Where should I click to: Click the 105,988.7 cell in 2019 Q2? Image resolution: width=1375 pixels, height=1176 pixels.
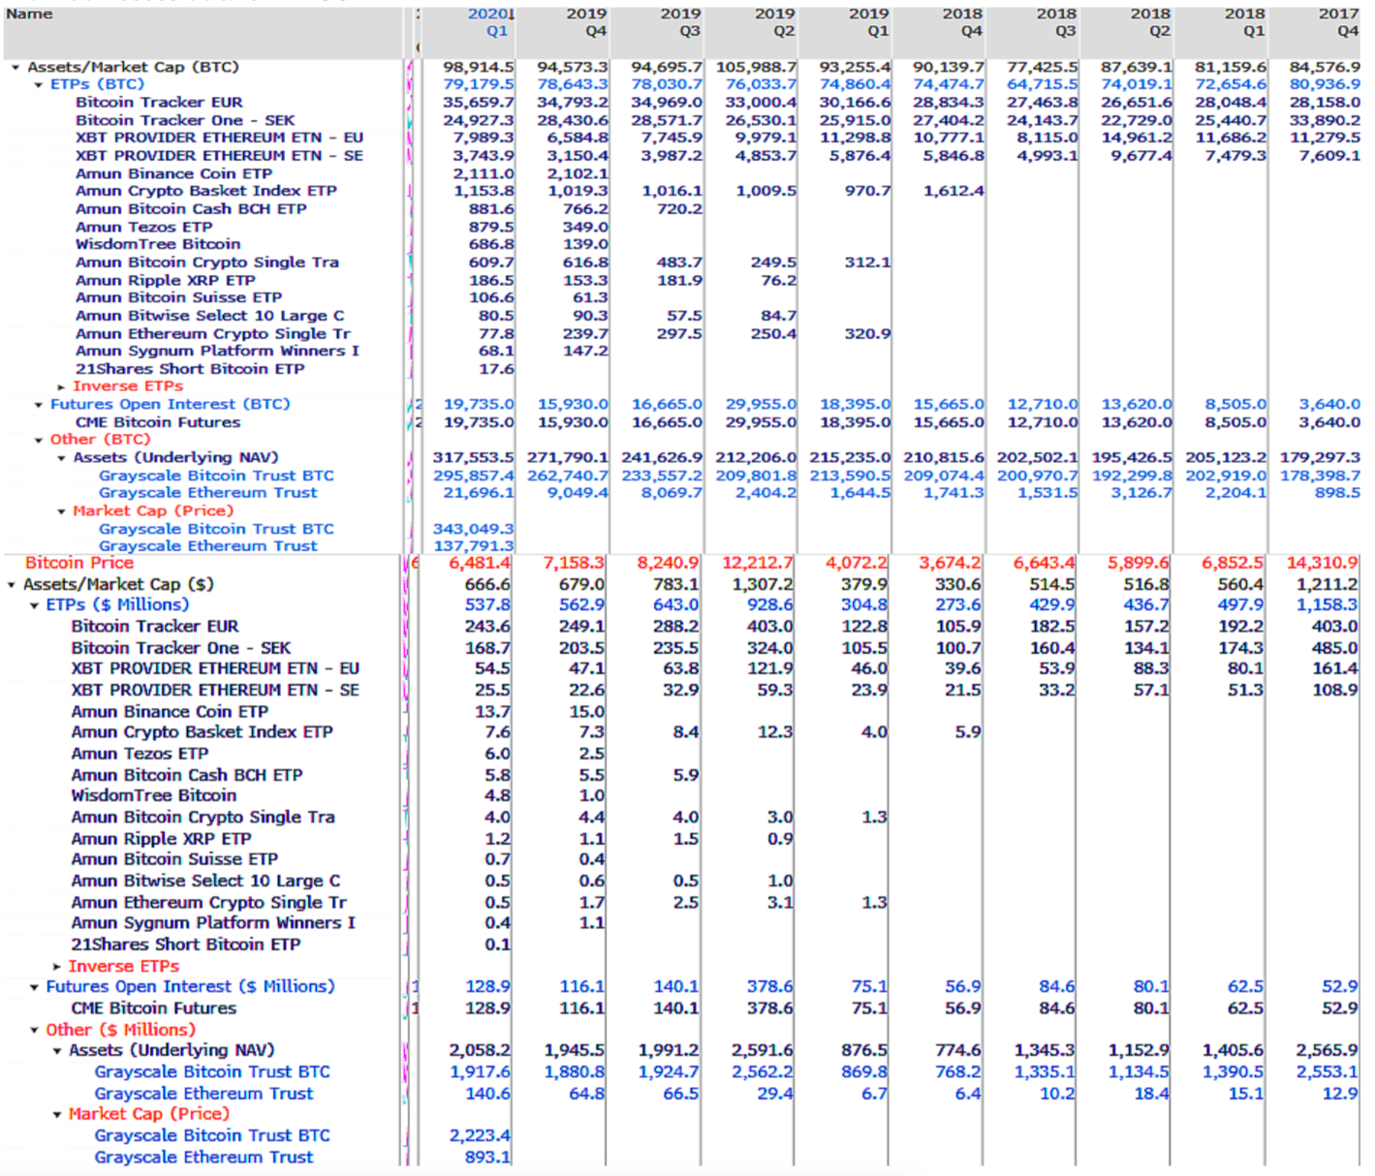click(x=757, y=68)
